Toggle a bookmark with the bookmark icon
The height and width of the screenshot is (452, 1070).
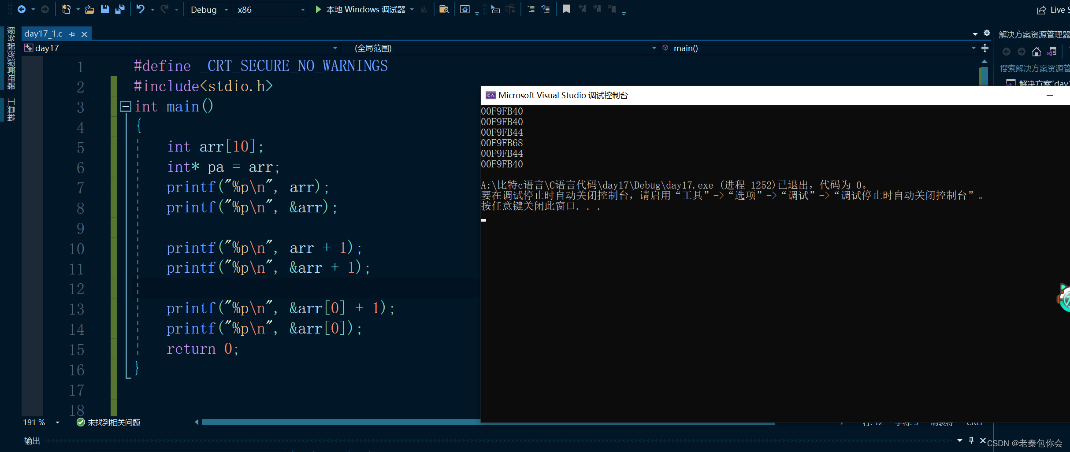click(x=566, y=9)
